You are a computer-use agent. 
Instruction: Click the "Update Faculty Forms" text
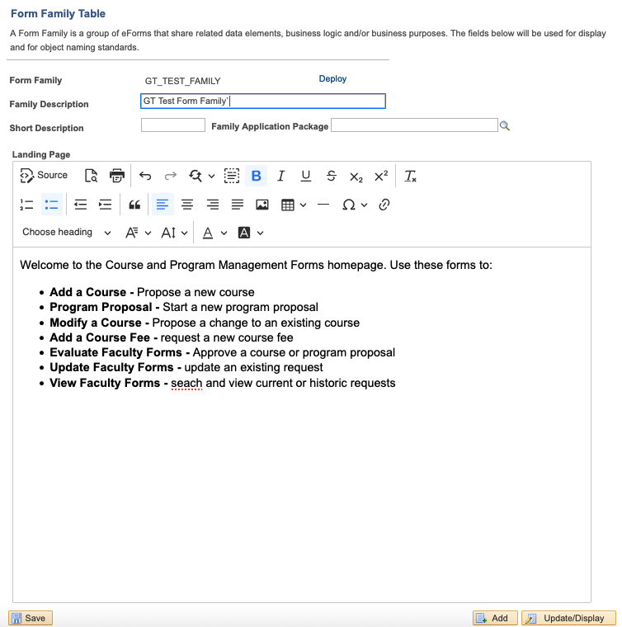point(111,367)
